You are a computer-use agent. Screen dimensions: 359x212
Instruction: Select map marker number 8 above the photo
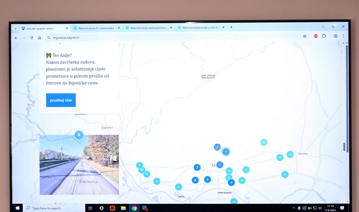click(79, 135)
